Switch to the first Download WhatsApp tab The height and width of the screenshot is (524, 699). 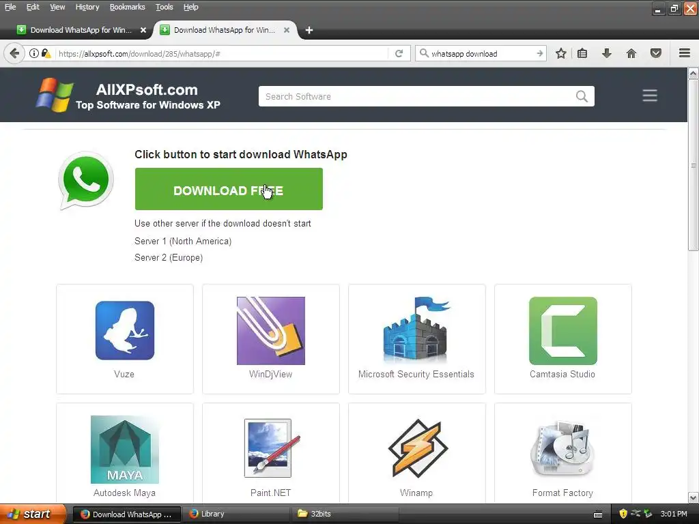pos(81,30)
